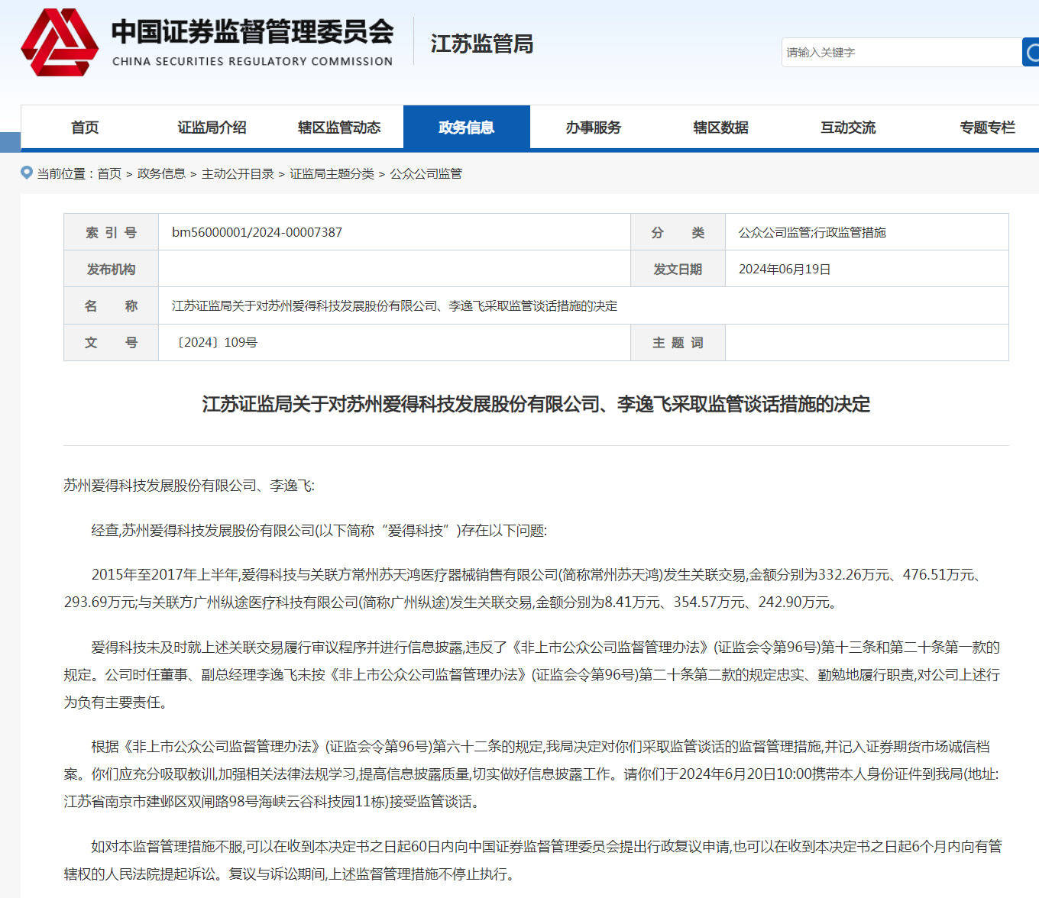Open the 办事服务 navigation tab
The image size is (1039, 898).
point(594,128)
